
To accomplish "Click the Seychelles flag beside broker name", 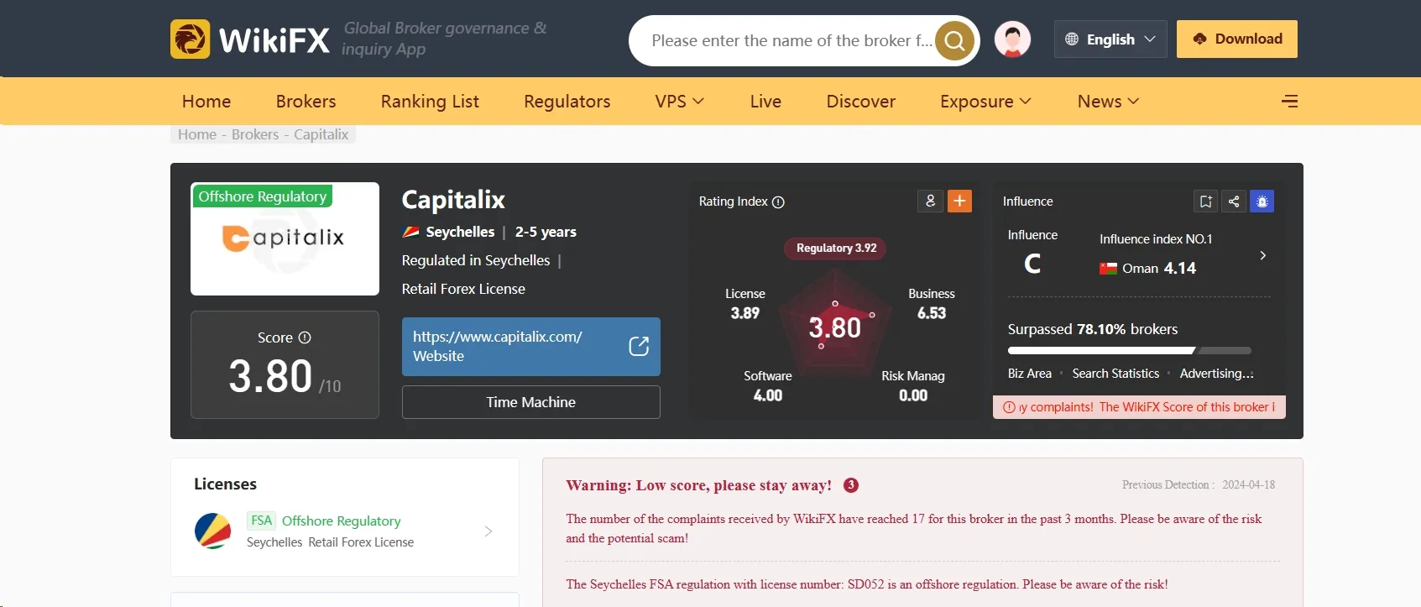I will 411,232.
